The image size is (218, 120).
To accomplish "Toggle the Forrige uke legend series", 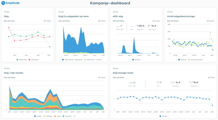I will (33, 60).
